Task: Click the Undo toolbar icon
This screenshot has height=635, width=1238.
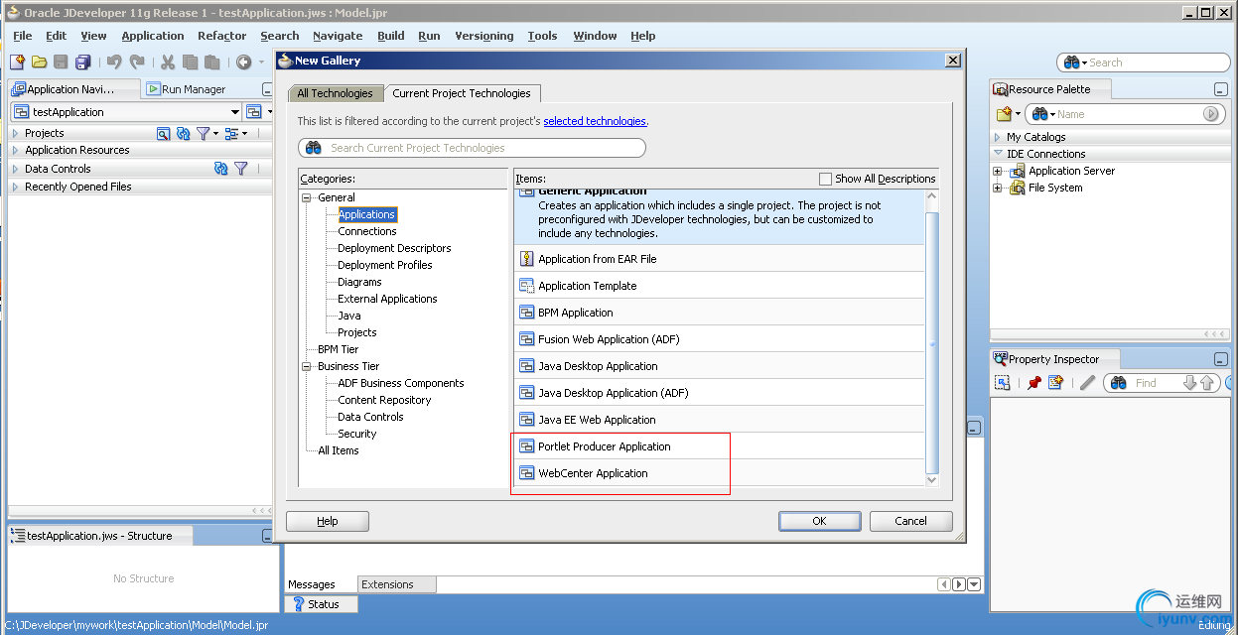Action: point(114,63)
